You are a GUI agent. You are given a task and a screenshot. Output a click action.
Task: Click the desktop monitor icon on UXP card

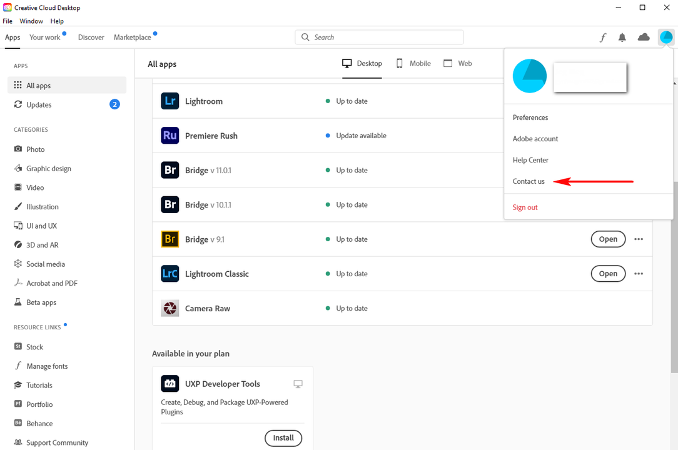(x=298, y=384)
